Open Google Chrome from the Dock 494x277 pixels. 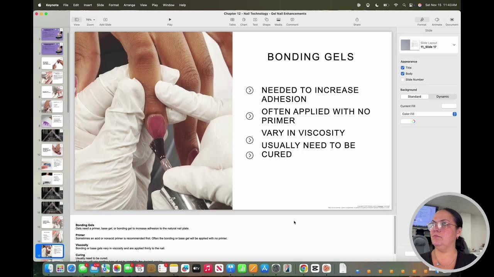click(304, 268)
